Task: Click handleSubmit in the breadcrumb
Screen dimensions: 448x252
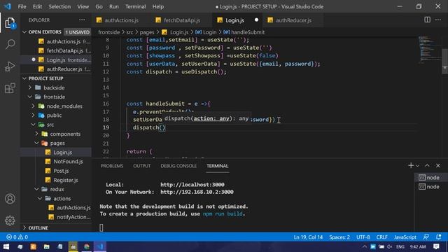Action: click(248, 32)
